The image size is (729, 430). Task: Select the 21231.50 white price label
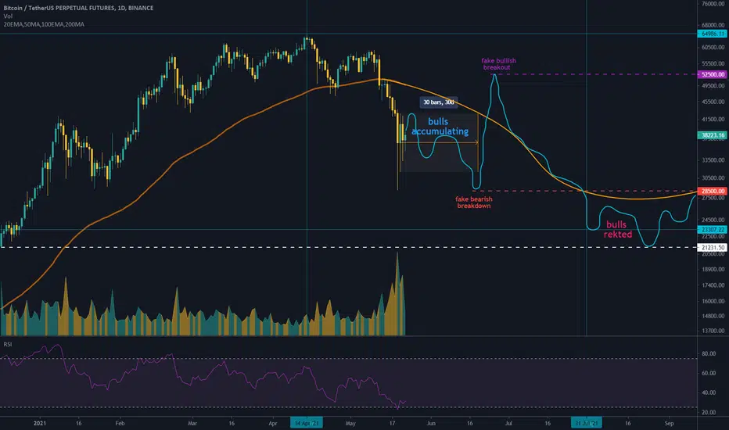pyautogui.click(x=713, y=248)
